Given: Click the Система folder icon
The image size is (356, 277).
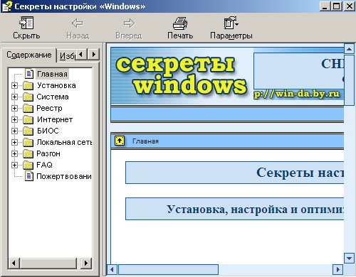Looking at the screenshot, I should click(28, 97).
